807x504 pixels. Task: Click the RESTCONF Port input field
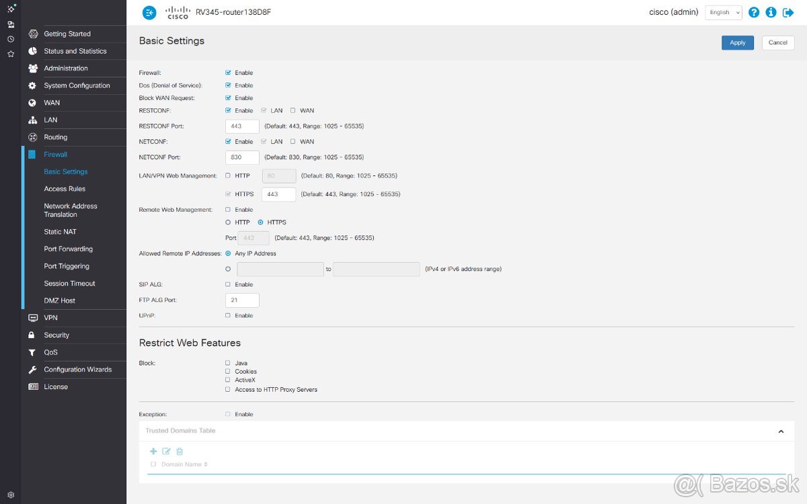tap(241, 126)
